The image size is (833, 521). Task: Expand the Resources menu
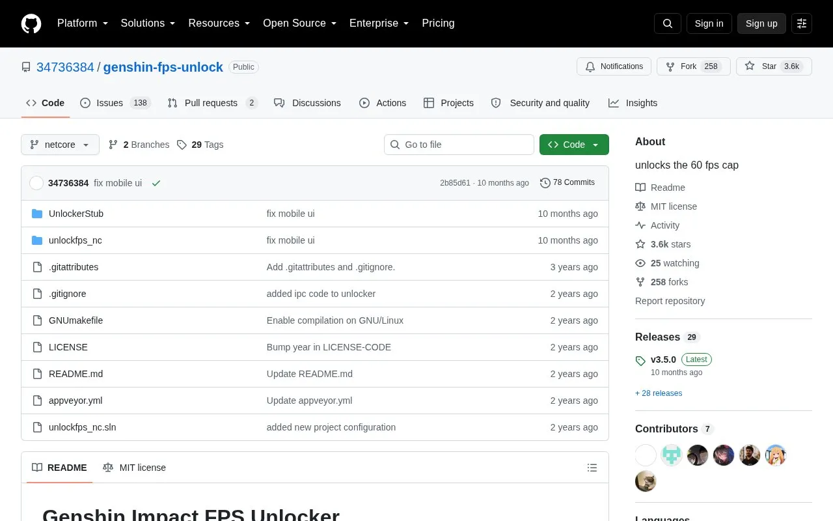[219, 23]
